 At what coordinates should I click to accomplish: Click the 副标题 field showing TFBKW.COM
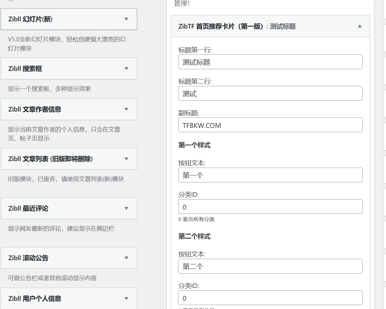[x=270, y=125]
